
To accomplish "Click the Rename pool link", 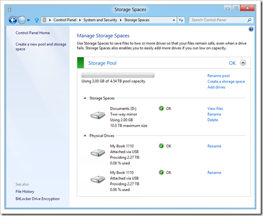I will click(219, 76).
